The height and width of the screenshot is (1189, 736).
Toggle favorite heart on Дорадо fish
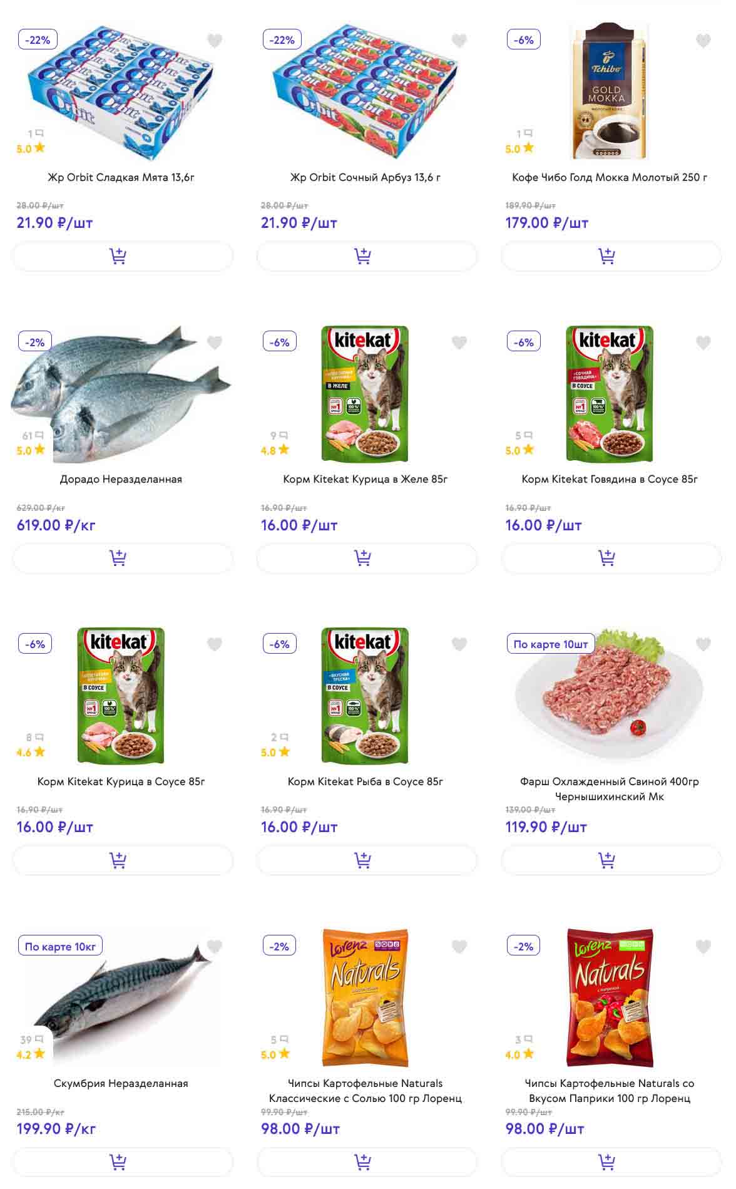215,342
